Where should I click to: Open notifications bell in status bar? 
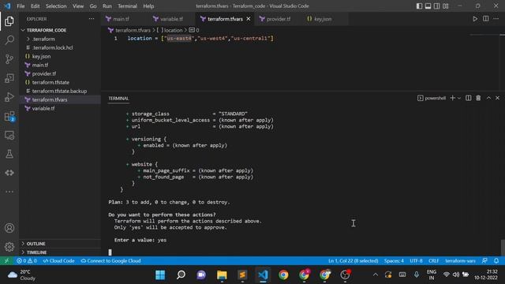(496, 260)
